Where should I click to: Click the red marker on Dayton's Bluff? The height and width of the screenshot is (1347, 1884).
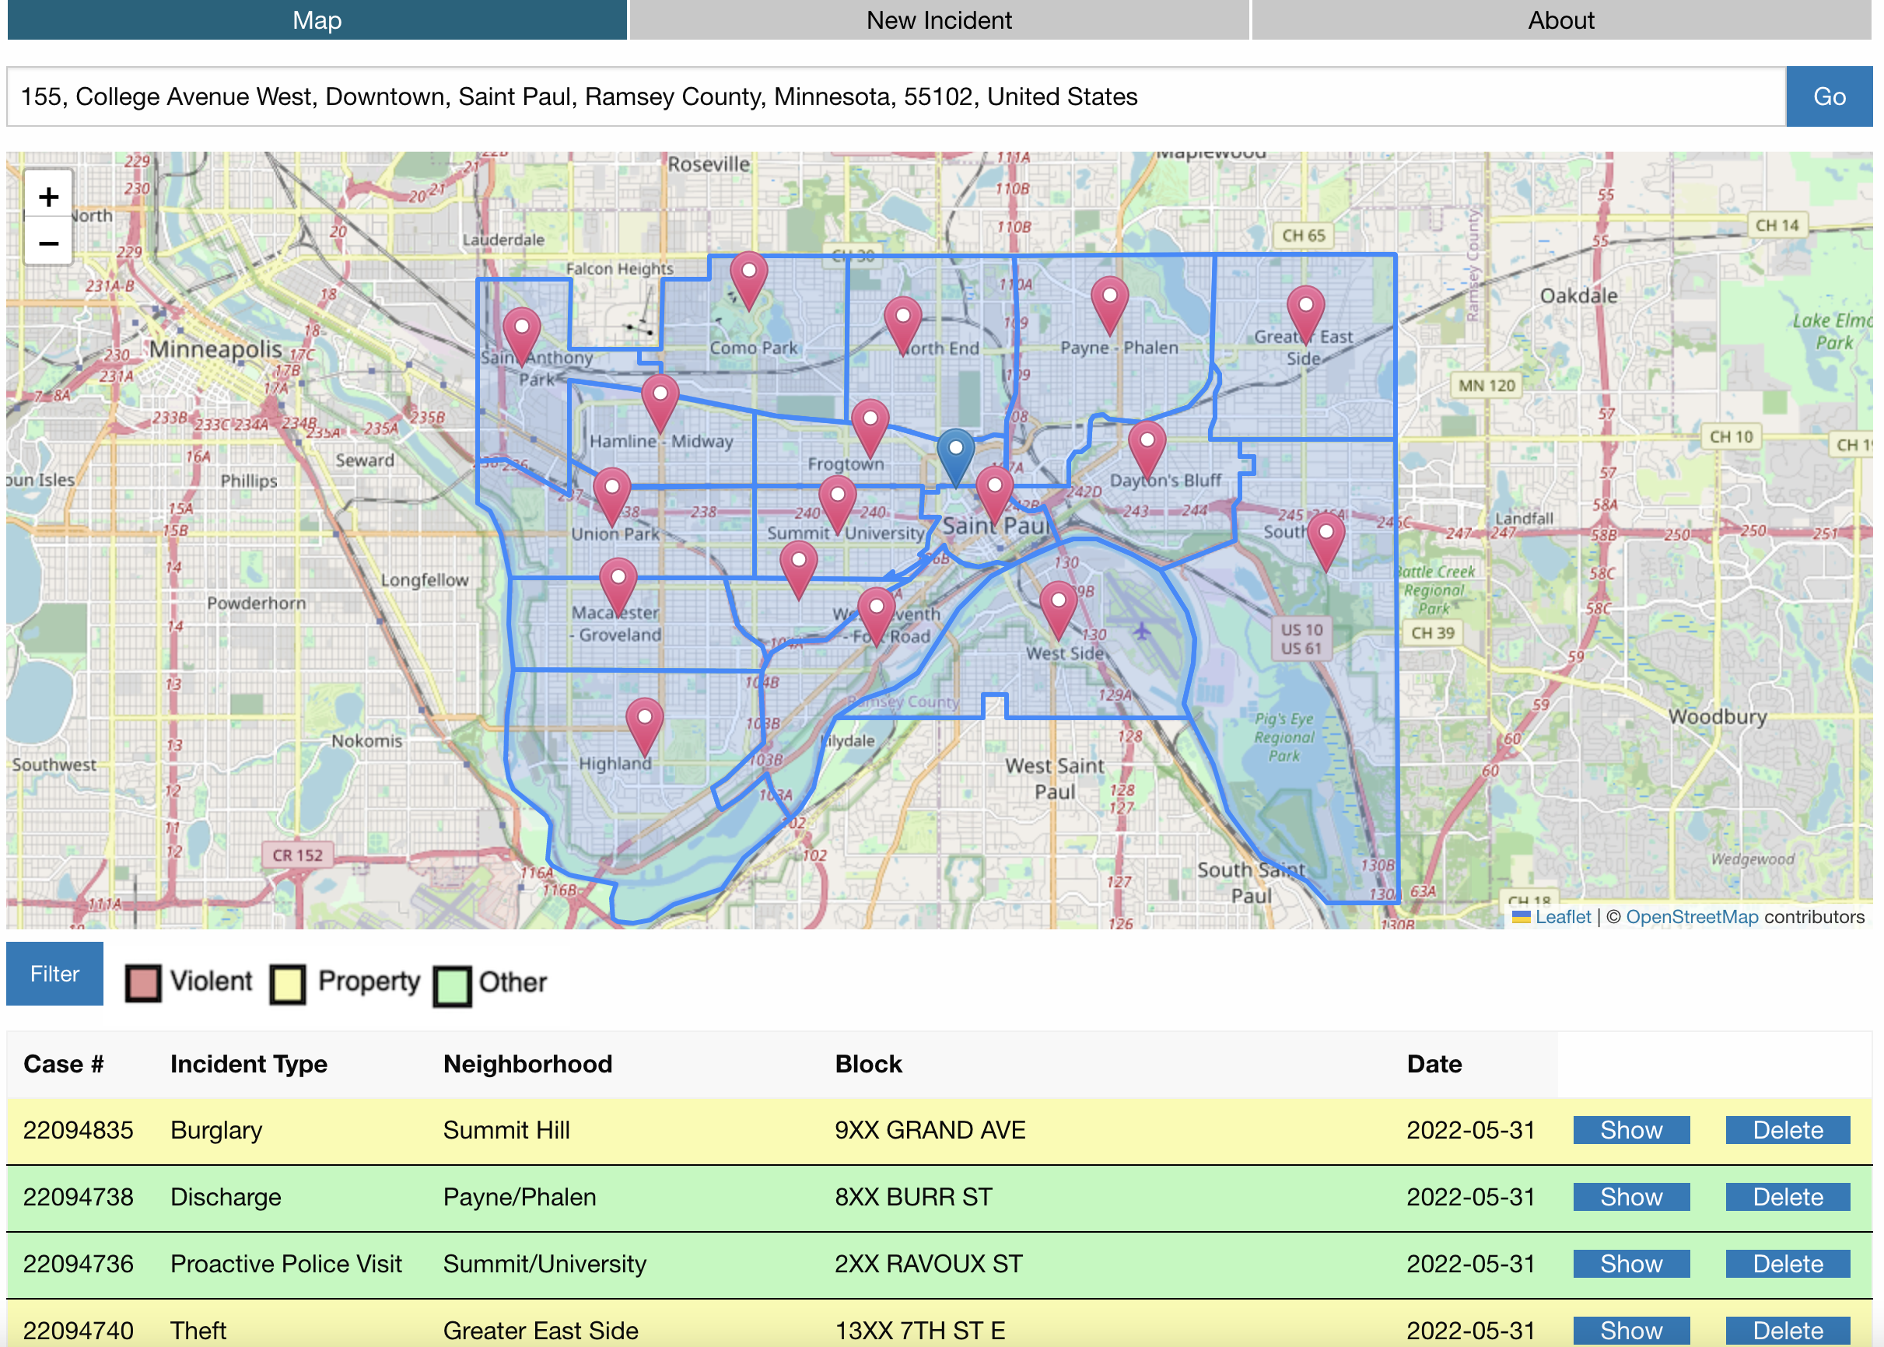tap(1147, 447)
